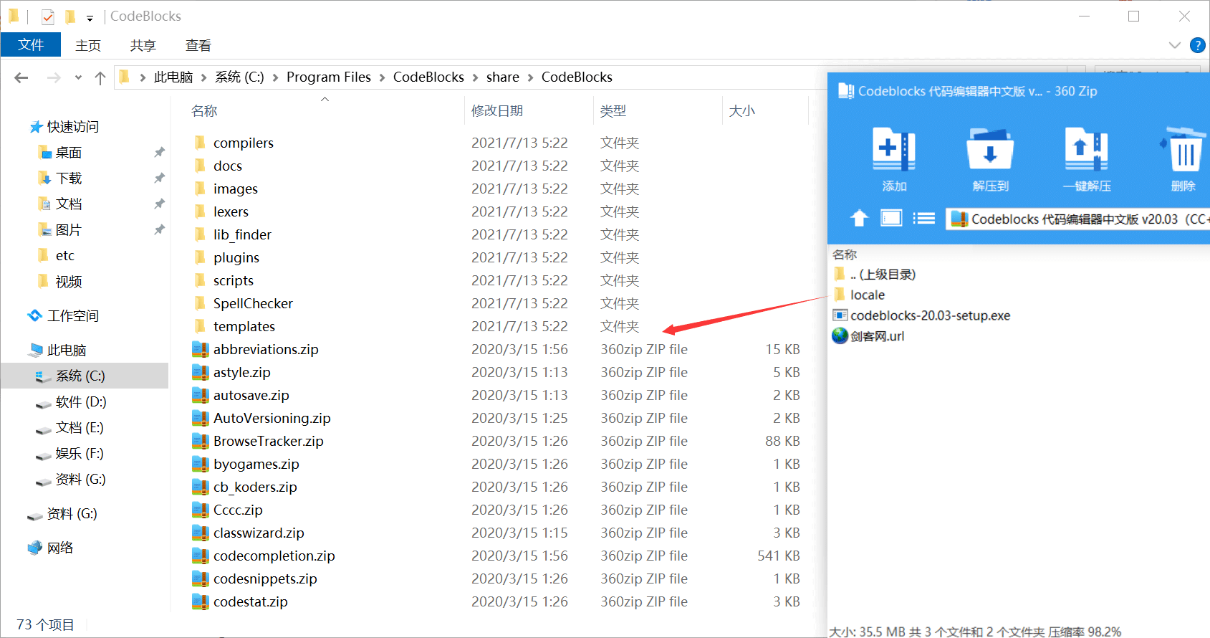Switch 360 Zip to list view icon

pos(923,218)
